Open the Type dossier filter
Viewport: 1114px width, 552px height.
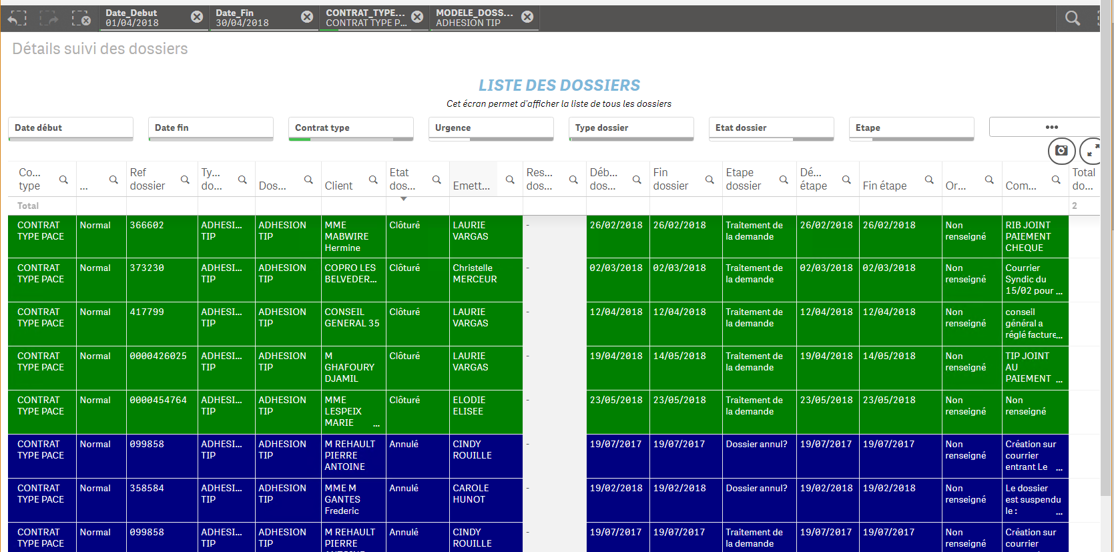tap(631, 128)
